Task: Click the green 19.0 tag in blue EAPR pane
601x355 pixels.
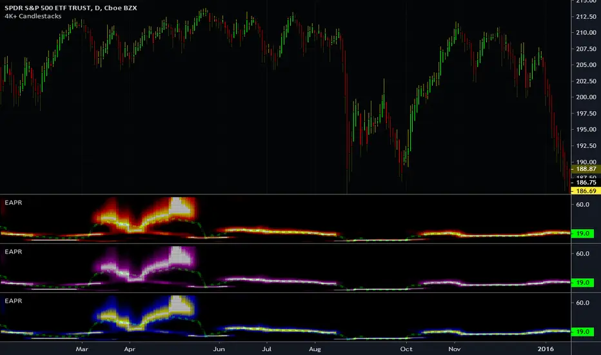Action: click(582, 332)
